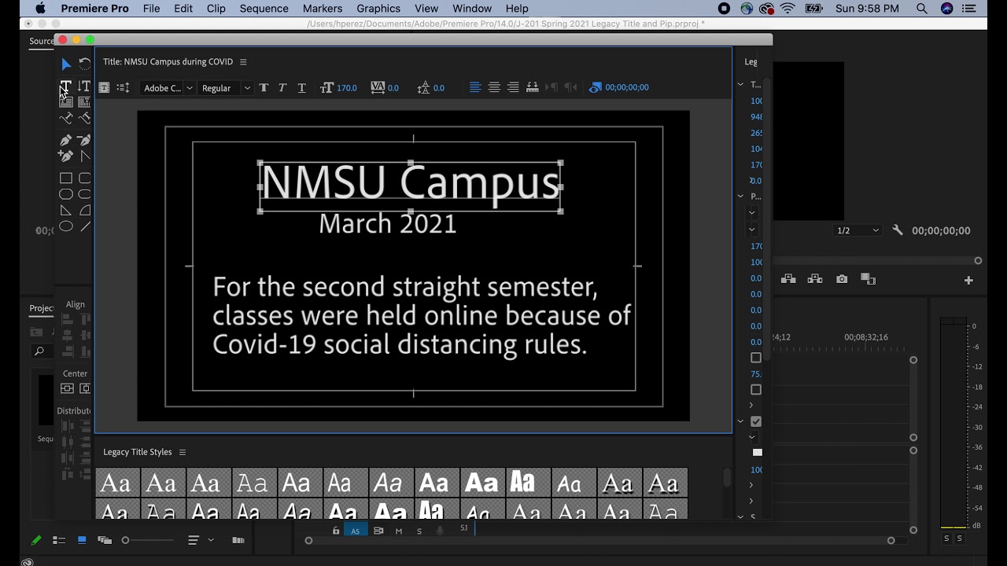The height and width of the screenshot is (566, 1007).
Task: Select the Path Type tool
Action: click(66, 119)
